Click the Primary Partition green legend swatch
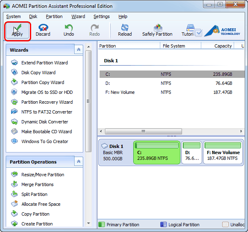The height and width of the screenshot is (232, 248). [x=102, y=224]
